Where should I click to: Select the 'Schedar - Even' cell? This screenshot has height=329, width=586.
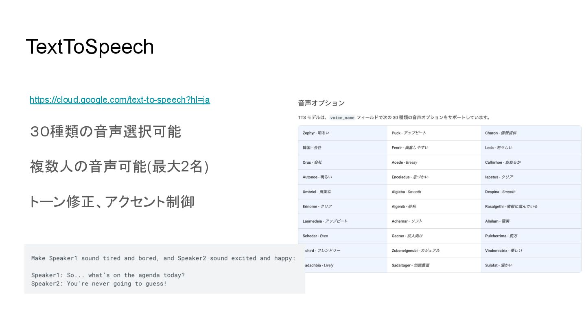pyautogui.click(x=343, y=236)
